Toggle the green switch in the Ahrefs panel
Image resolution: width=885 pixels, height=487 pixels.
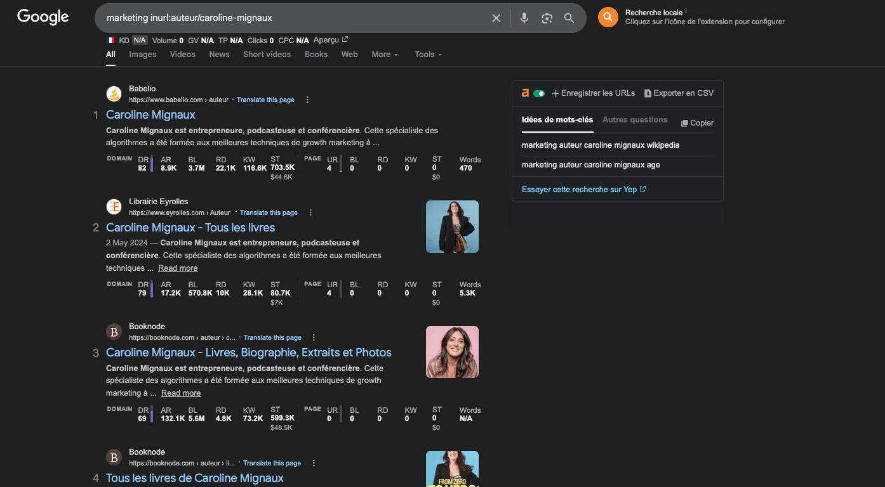click(540, 92)
